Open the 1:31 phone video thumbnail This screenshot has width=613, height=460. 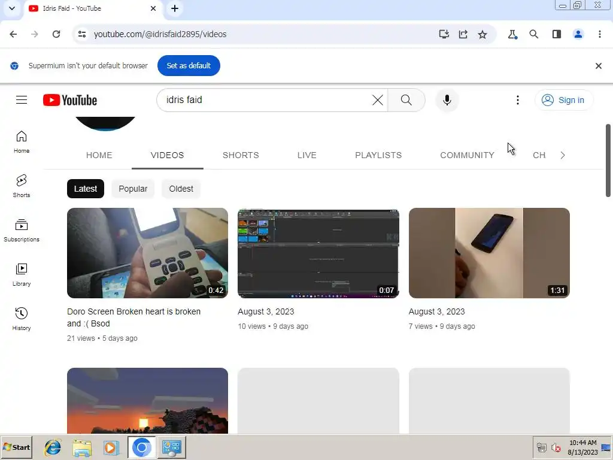[x=489, y=253]
